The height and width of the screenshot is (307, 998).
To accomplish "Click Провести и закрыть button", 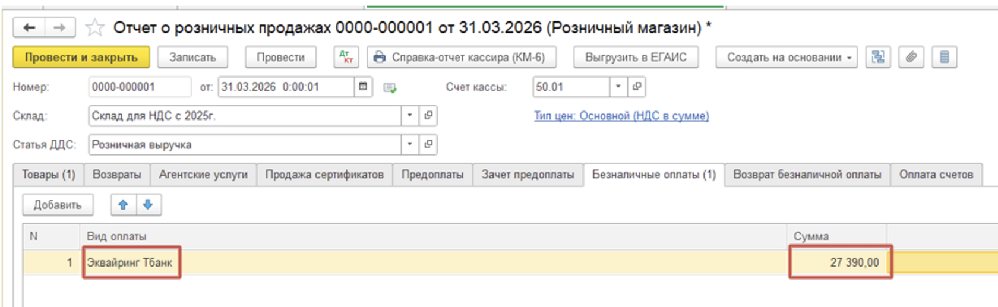I will click(81, 57).
